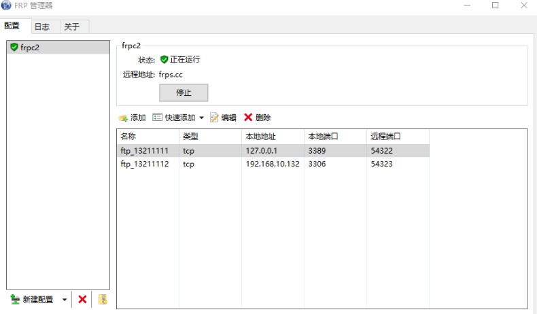
Task: Click the 快速添加 quick-add list icon
Action: (157, 118)
